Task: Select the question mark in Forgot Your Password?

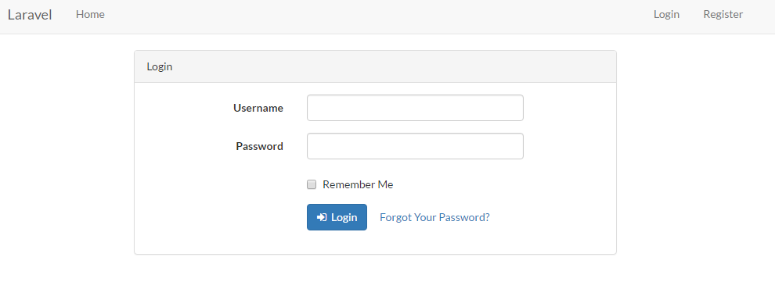Action: point(487,217)
